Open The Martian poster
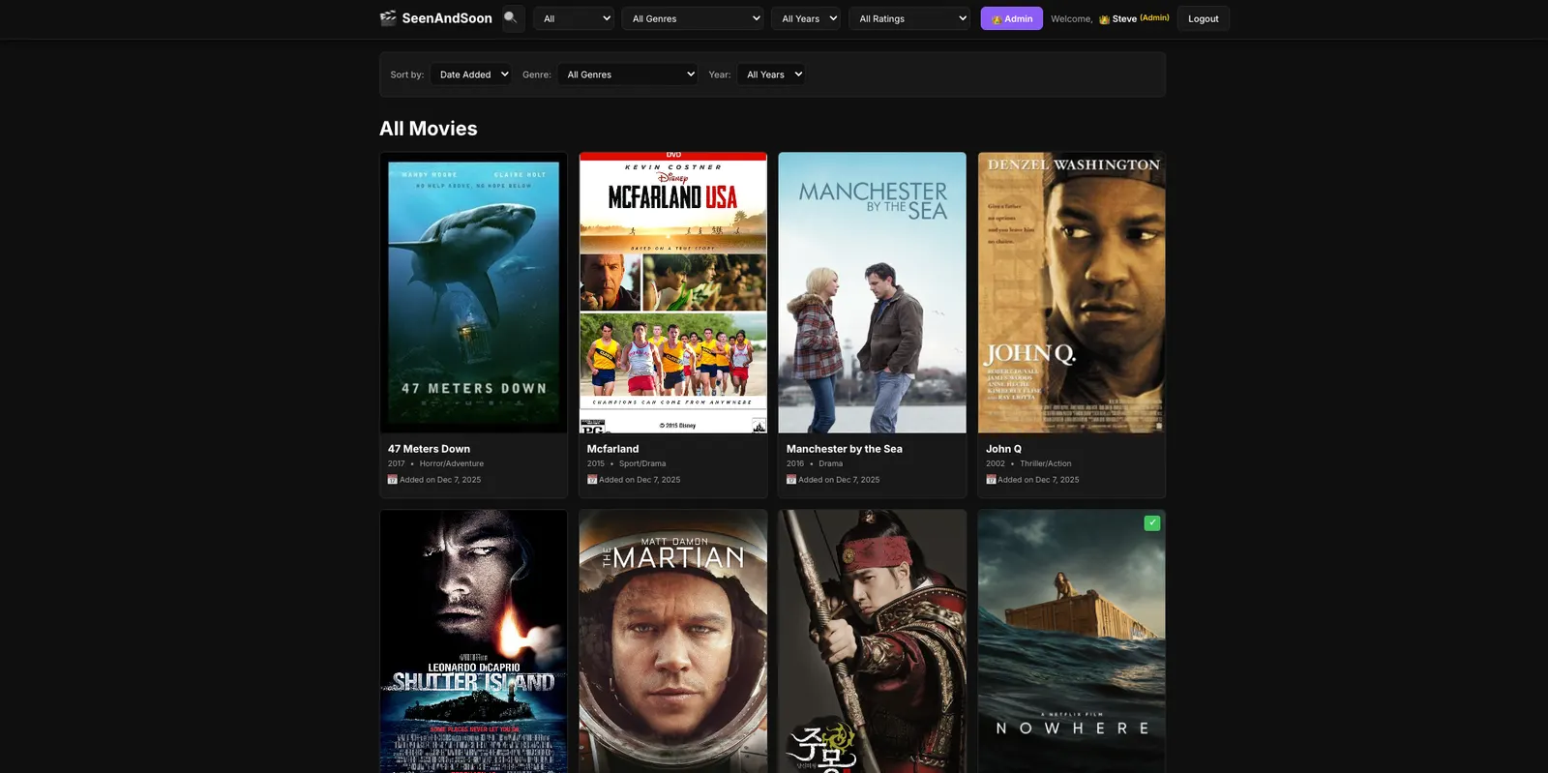 pyautogui.click(x=672, y=641)
